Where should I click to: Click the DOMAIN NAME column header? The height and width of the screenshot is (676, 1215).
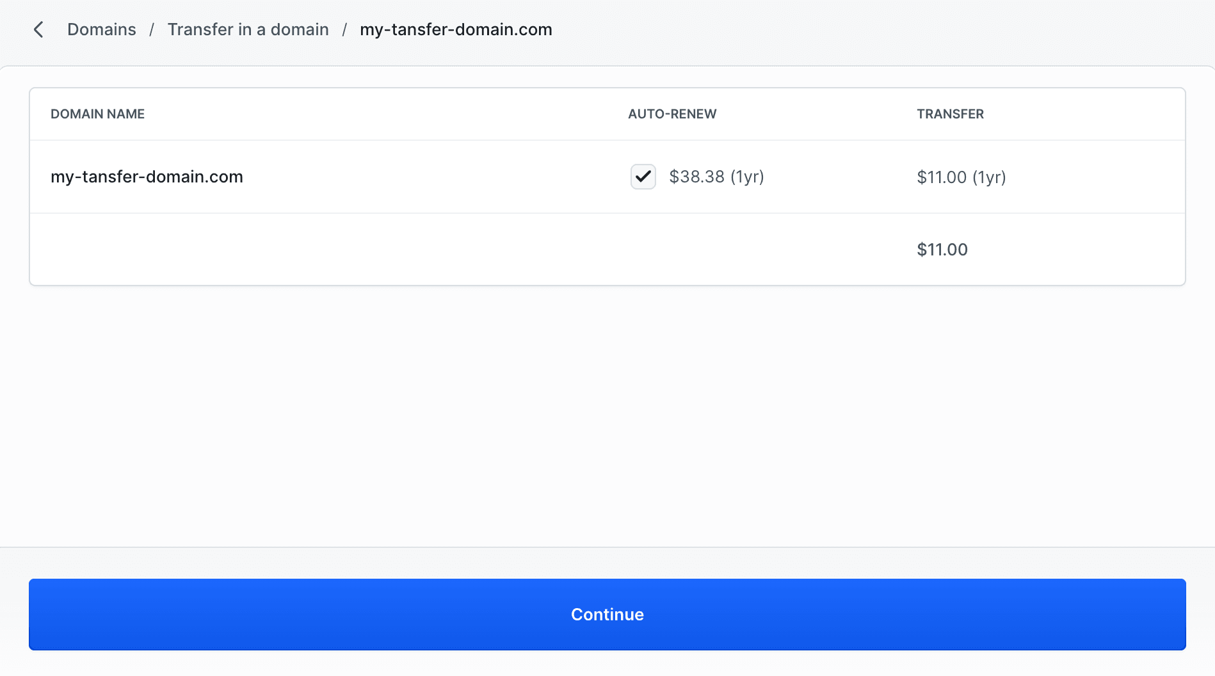(97, 114)
